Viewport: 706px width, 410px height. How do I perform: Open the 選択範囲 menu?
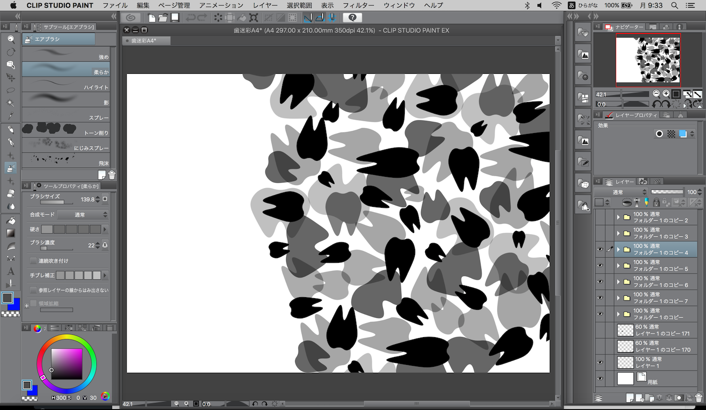pos(299,5)
